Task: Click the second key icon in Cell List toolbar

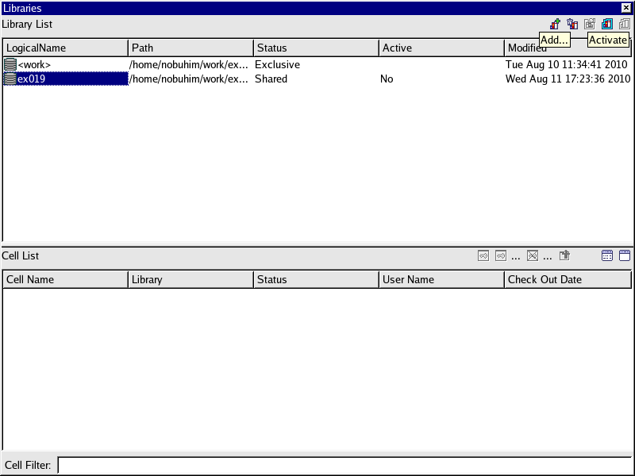Action: [x=500, y=255]
